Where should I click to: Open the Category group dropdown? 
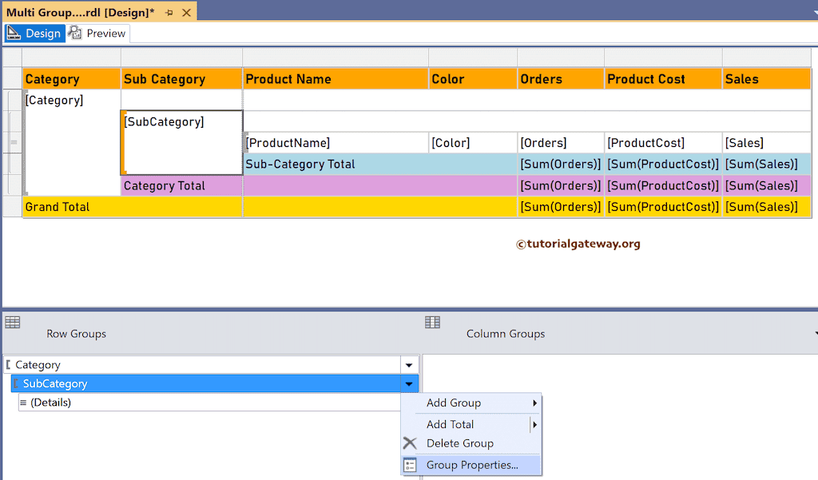click(x=408, y=364)
